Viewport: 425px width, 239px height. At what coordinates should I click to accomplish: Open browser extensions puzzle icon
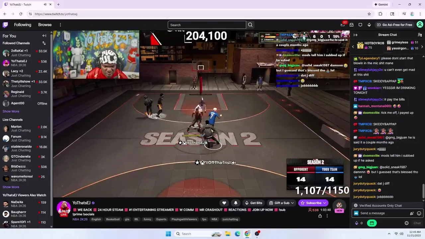point(381,14)
